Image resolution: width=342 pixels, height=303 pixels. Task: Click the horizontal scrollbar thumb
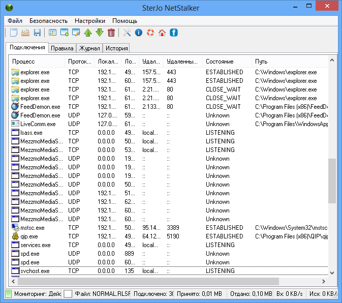pyautogui.click(x=148, y=282)
